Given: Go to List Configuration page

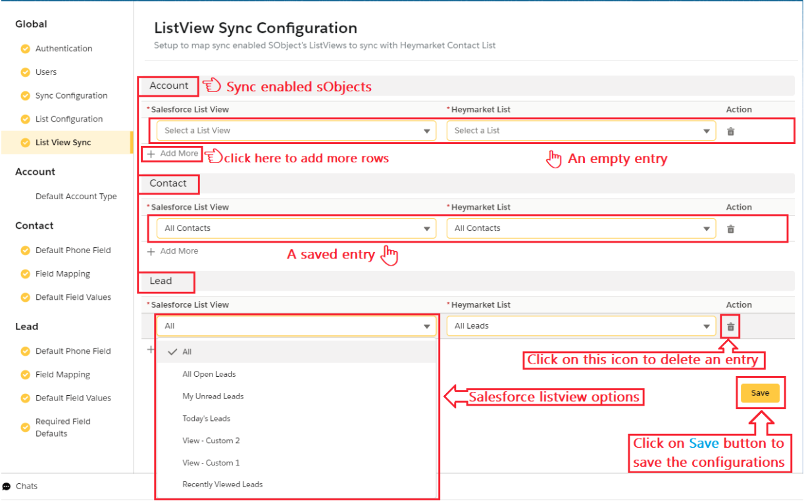Looking at the screenshot, I should 69,119.
